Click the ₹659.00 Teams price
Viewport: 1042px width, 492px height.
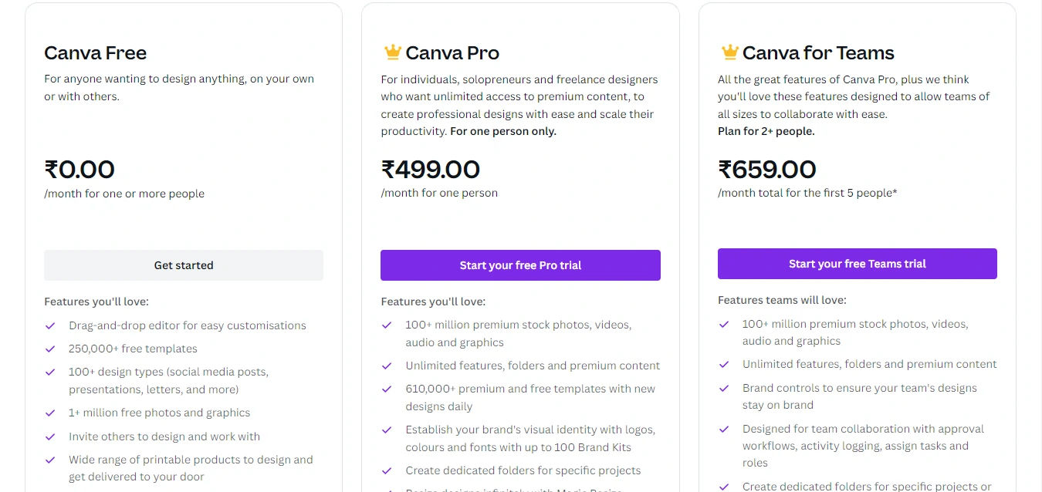767,169
